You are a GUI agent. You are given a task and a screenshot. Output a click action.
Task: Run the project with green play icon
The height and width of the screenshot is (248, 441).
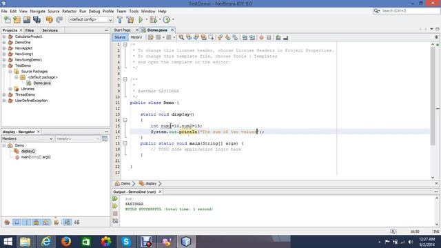pyautogui.click(x=141, y=20)
